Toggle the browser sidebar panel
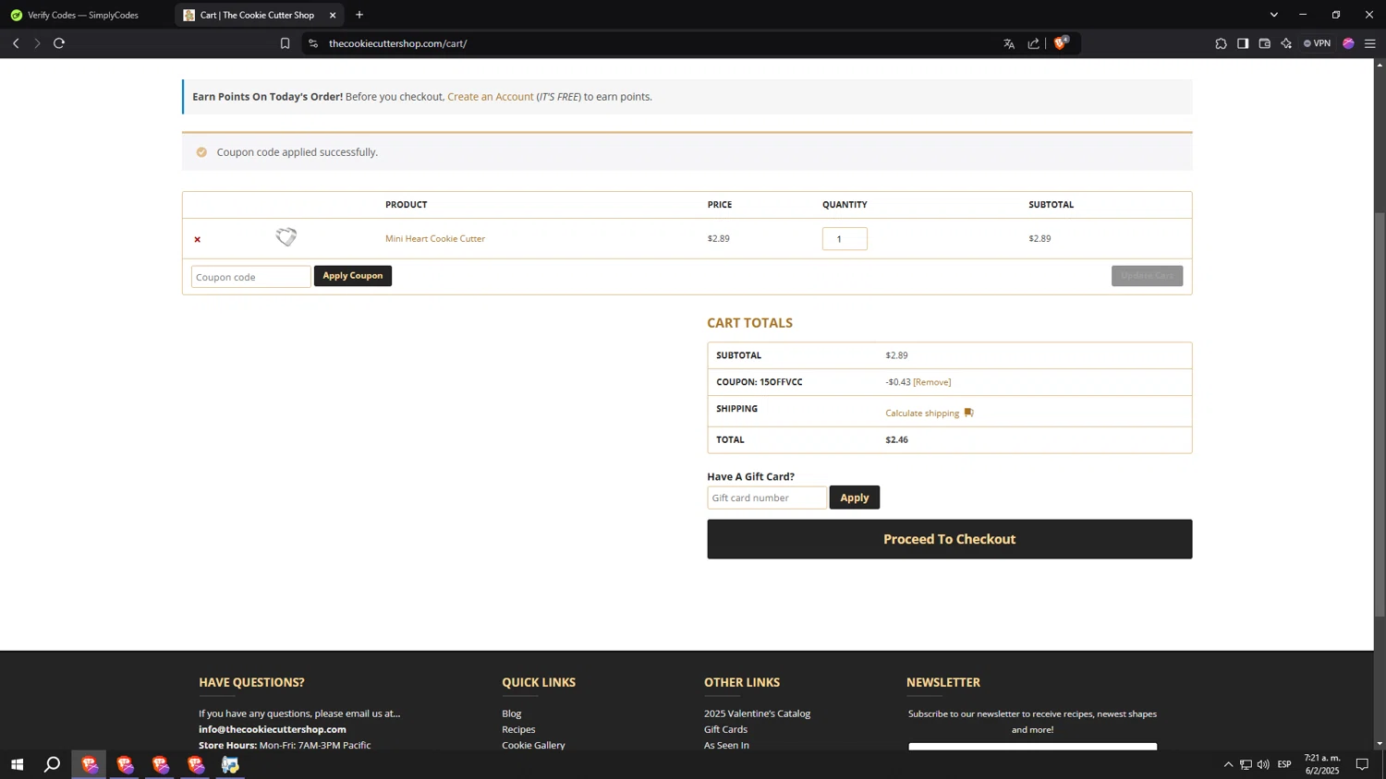 (x=1243, y=43)
